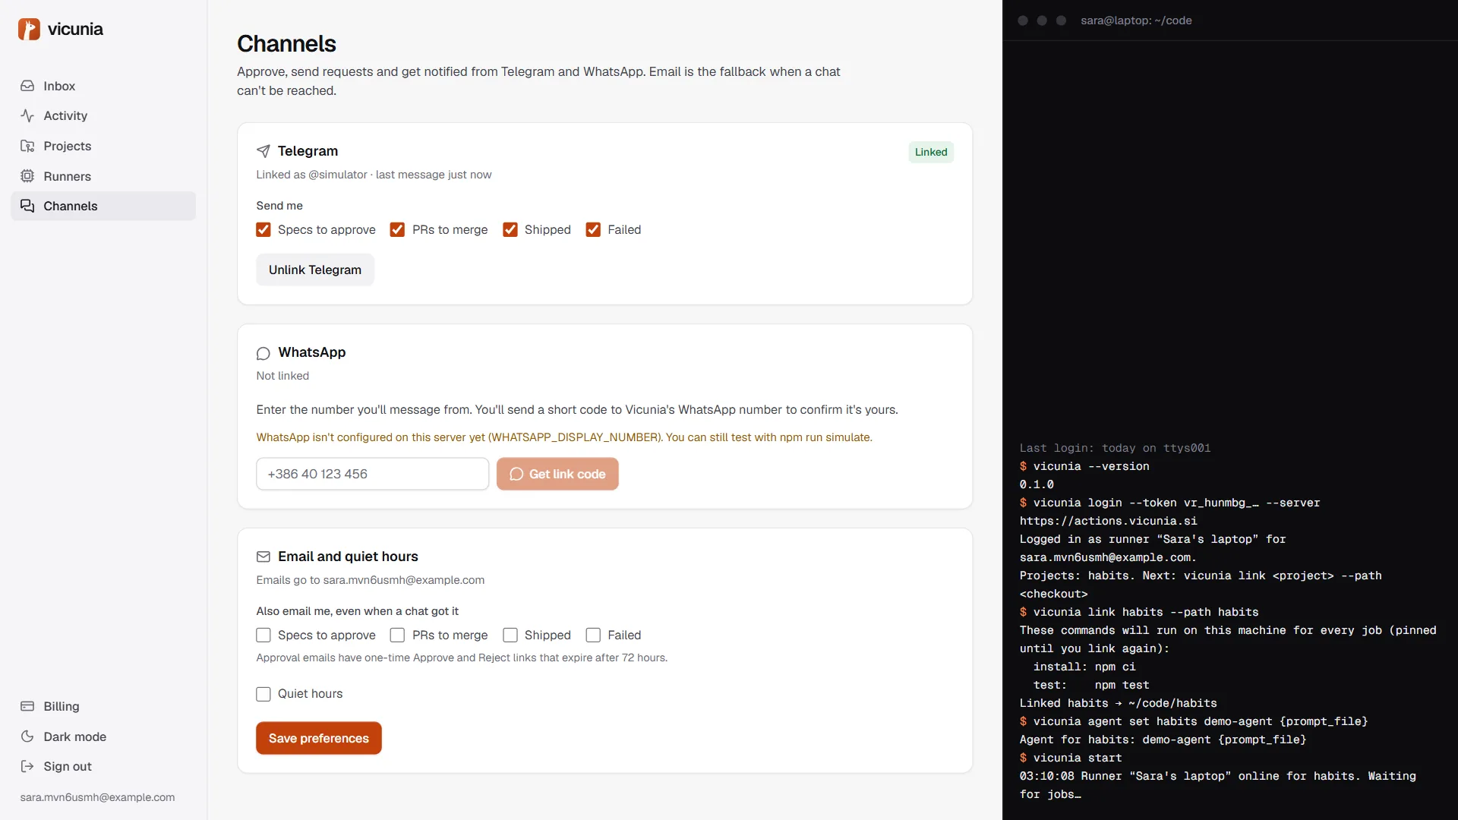This screenshot has width=1458, height=820.
Task: Click the Channels page heading
Action: [x=286, y=43]
